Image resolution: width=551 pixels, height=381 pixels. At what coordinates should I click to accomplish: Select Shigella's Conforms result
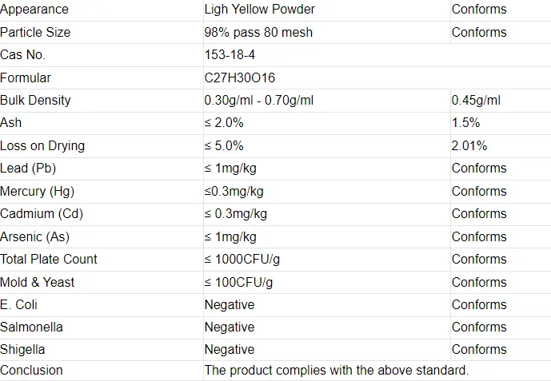point(479,349)
